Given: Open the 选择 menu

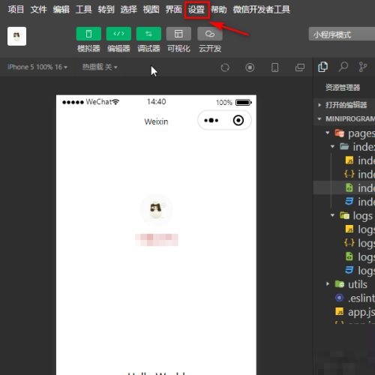Looking at the screenshot, I should [128, 10].
